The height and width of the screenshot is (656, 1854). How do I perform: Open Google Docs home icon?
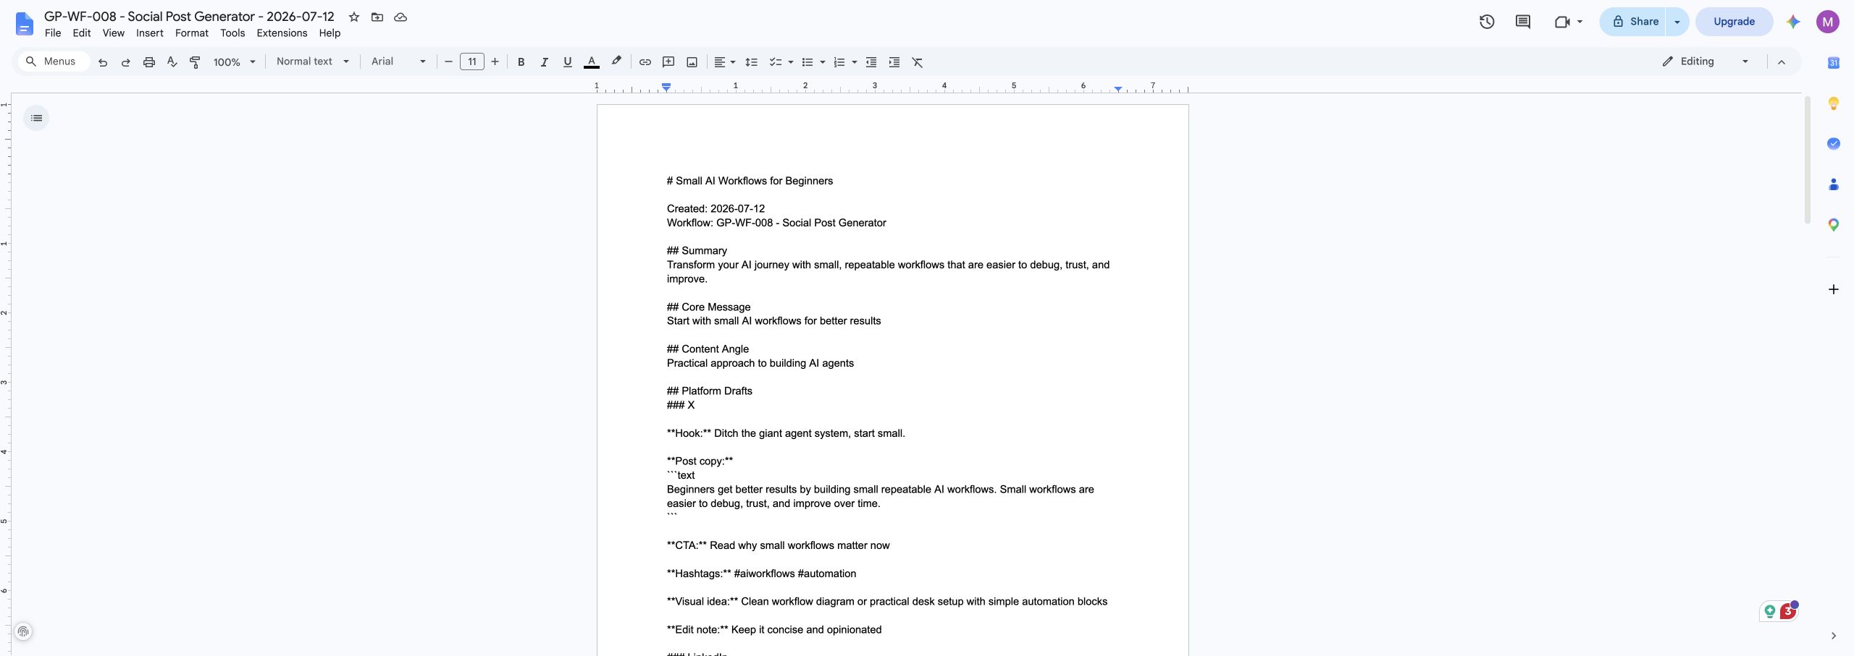(x=24, y=24)
